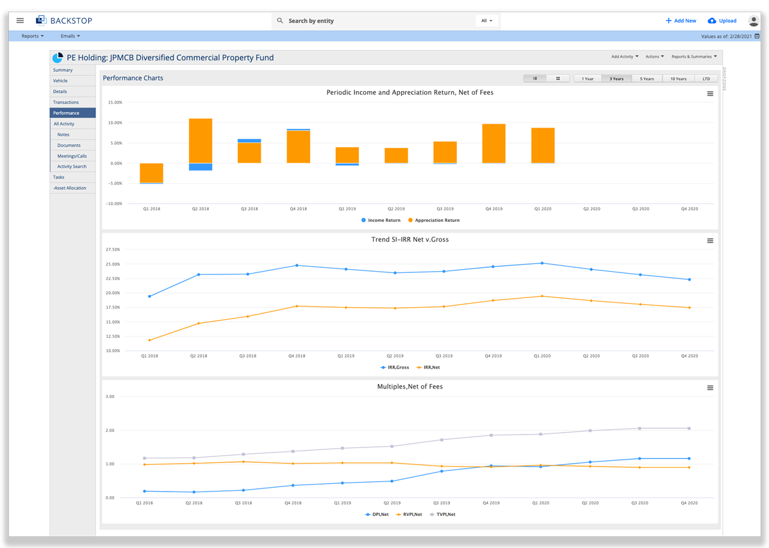Click Q4 2019 appreciation return bar

pyautogui.click(x=493, y=144)
